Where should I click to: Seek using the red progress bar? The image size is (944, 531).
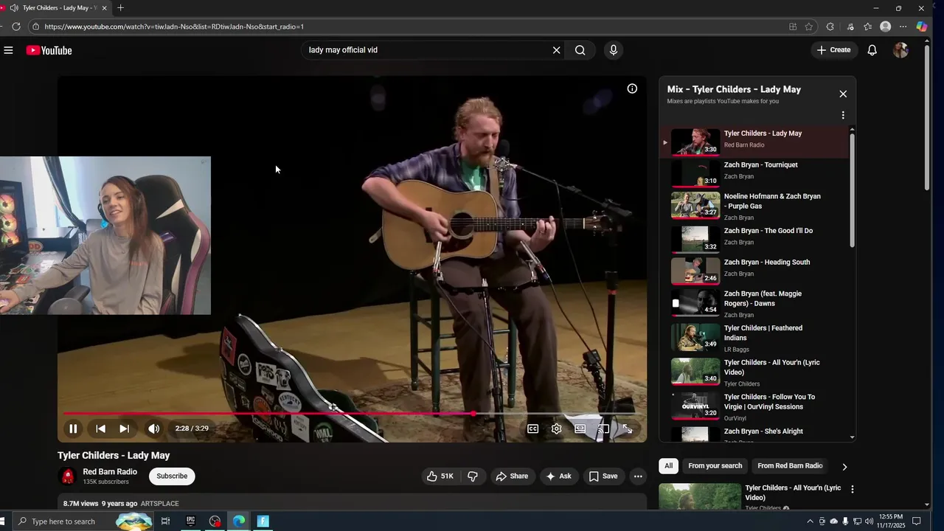pos(268,414)
